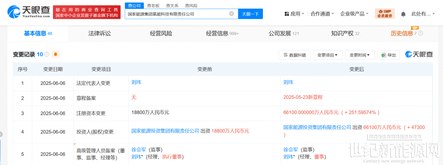
Task: Open 徐会军 link in 变更前 column
Action: click(x=139, y=149)
